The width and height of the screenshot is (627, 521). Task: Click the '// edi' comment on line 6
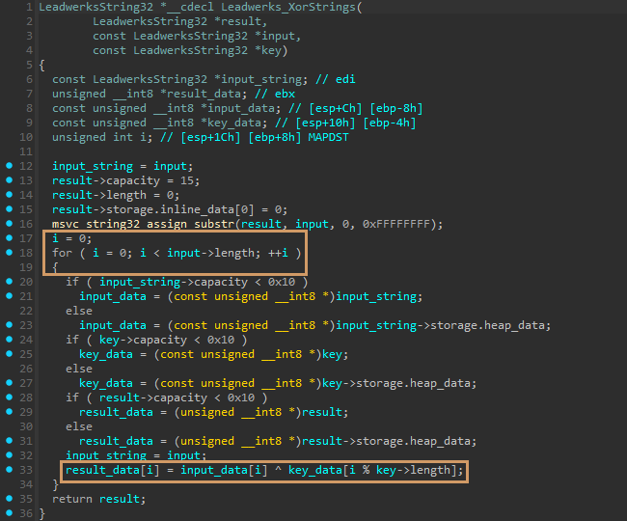335,79
